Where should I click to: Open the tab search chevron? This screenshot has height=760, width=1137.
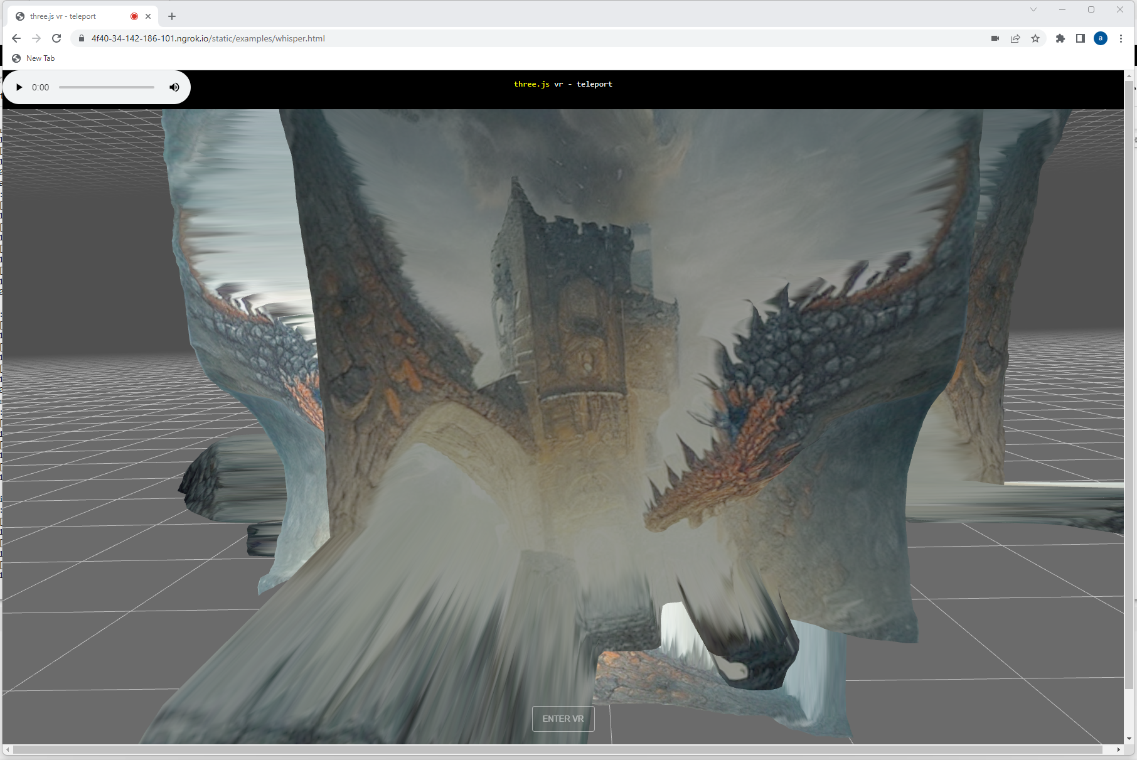(1033, 9)
